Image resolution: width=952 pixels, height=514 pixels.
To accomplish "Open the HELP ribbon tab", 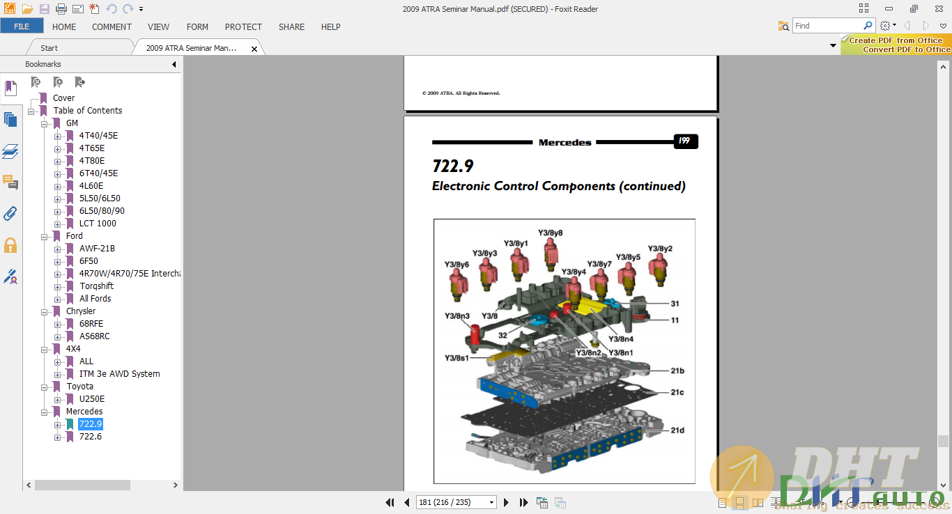I will pos(331,26).
